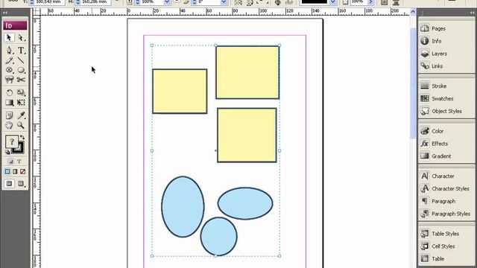The height and width of the screenshot is (268, 477).
Task: Expand the right panel dock arrows
Action: (472, 13)
